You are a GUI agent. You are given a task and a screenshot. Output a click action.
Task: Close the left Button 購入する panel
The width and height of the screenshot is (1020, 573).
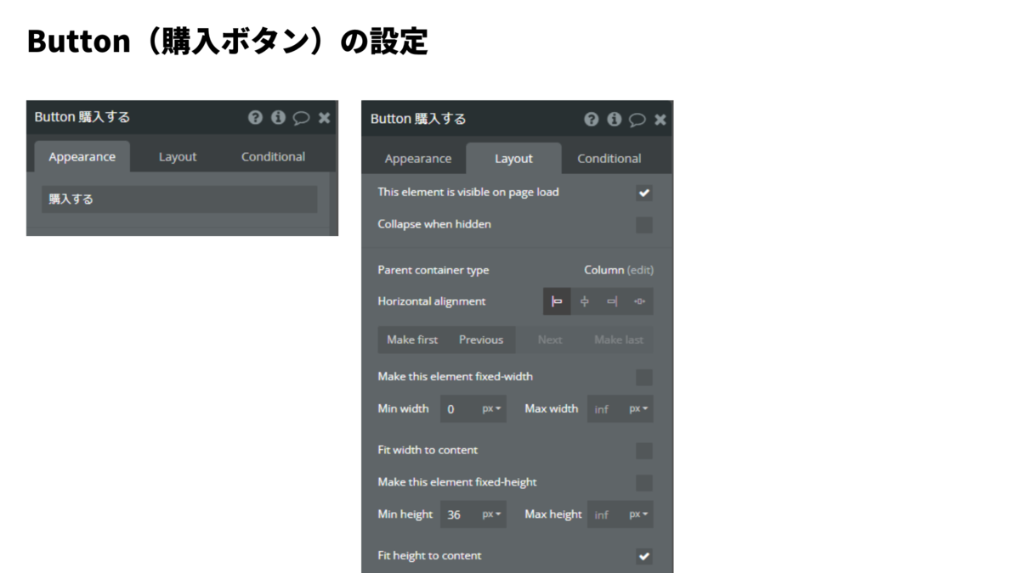tap(324, 118)
